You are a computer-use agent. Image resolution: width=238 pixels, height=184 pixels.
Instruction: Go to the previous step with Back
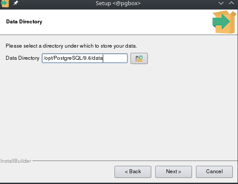[133, 172]
